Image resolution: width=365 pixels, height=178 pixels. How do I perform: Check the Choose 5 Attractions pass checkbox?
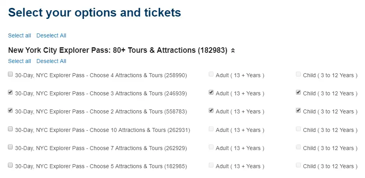(10, 165)
